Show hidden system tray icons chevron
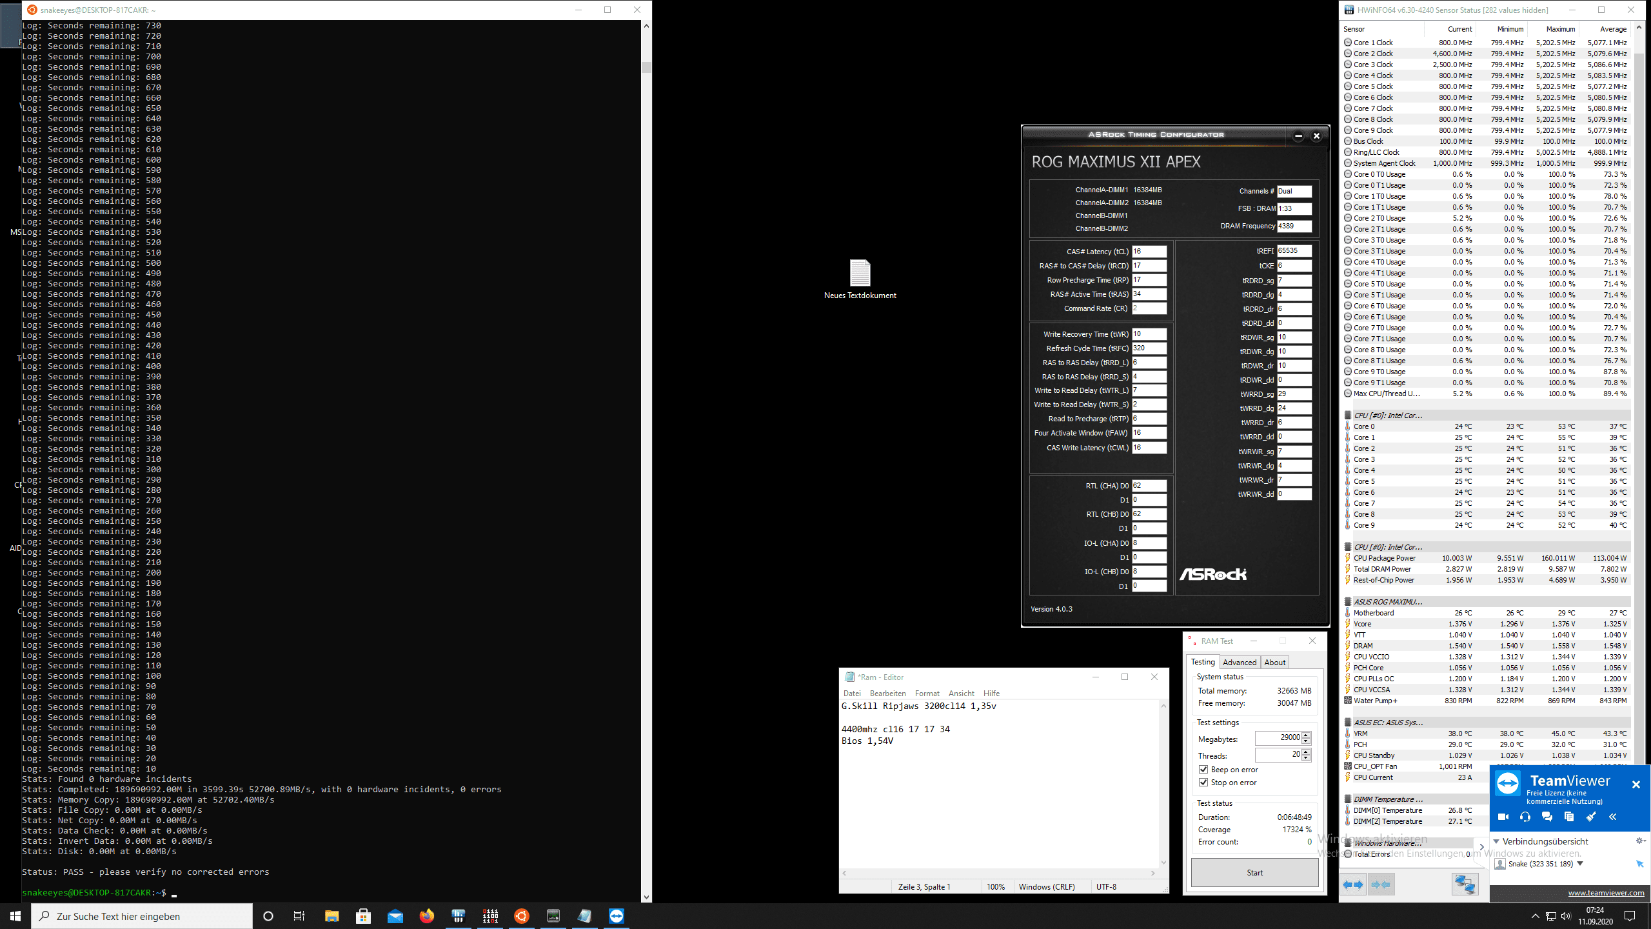Image resolution: width=1651 pixels, height=929 pixels. 1536,916
